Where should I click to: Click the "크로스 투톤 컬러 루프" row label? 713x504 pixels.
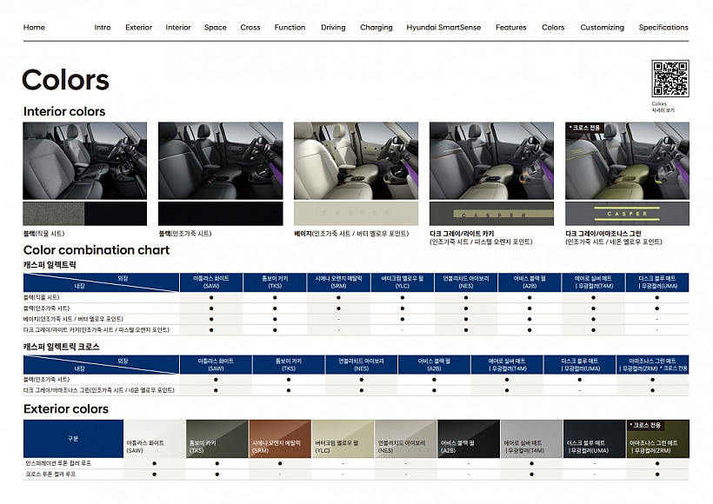click(x=50, y=474)
